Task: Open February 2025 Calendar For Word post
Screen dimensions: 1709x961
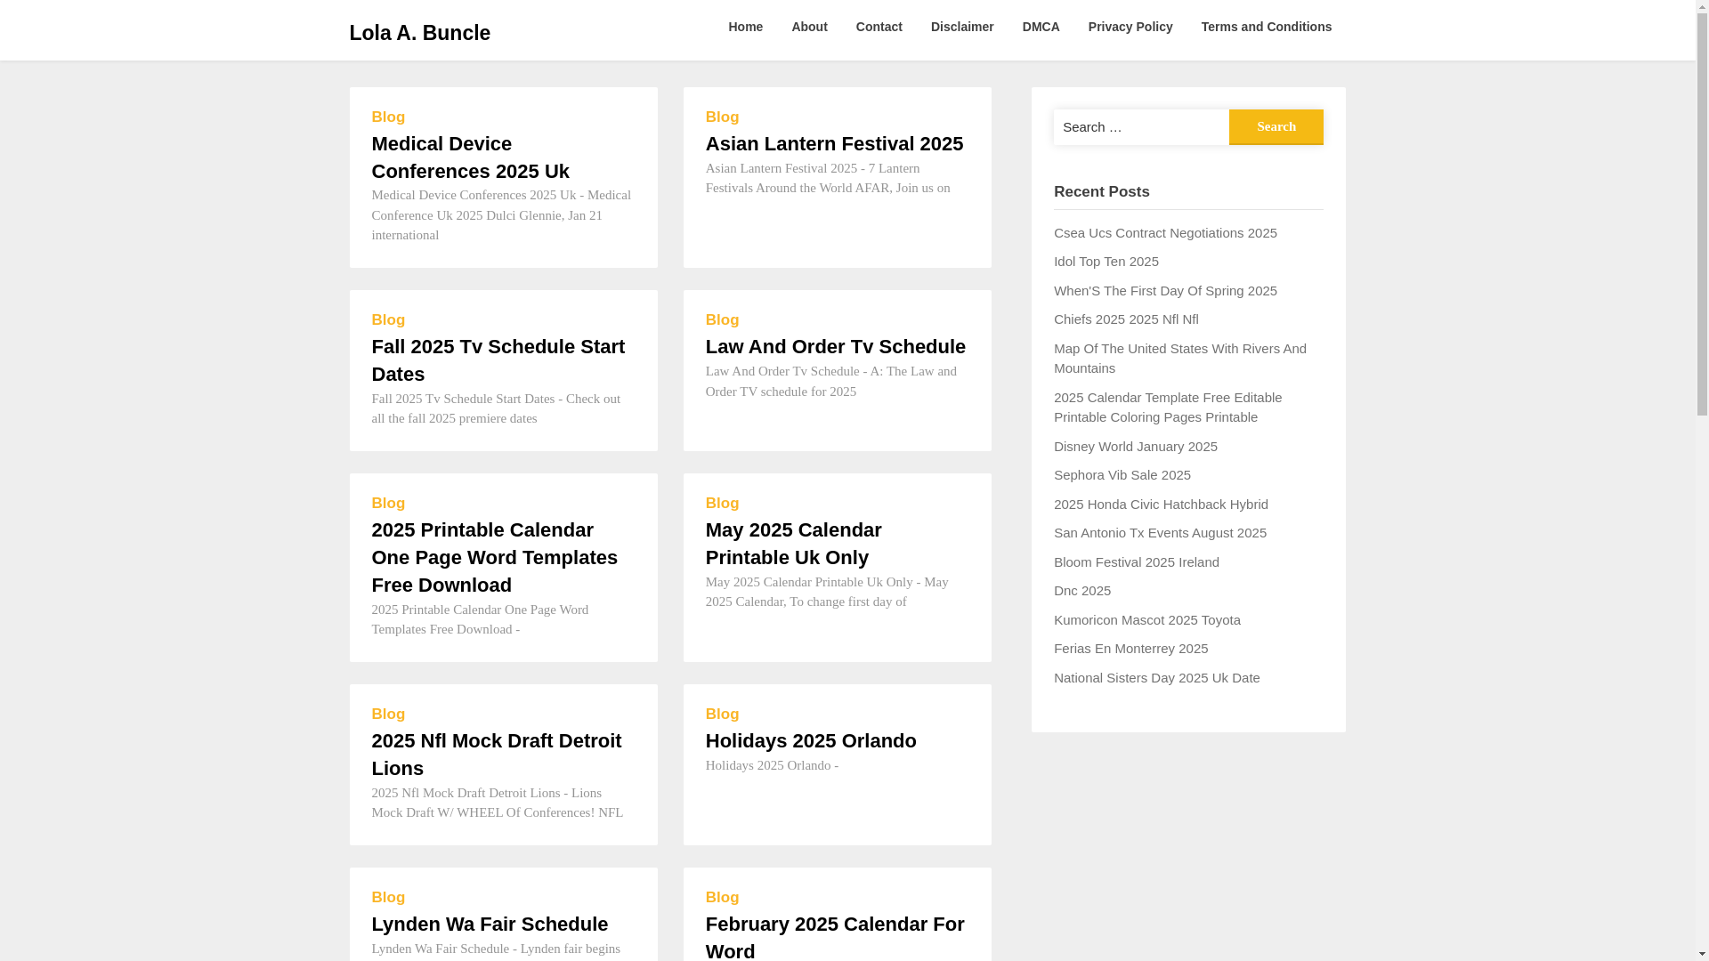Action: (835, 937)
